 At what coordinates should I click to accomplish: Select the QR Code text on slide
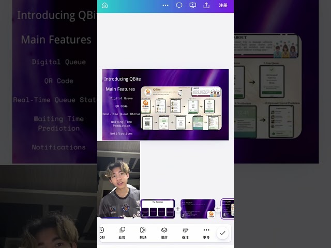click(x=122, y=106)
